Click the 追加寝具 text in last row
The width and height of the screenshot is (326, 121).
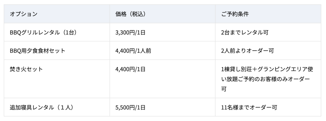[21, 107]
